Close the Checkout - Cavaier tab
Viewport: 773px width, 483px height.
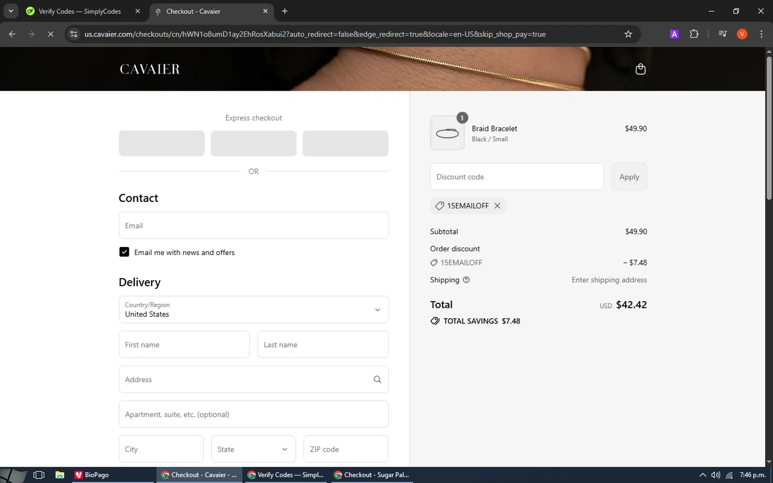point(265,11)
